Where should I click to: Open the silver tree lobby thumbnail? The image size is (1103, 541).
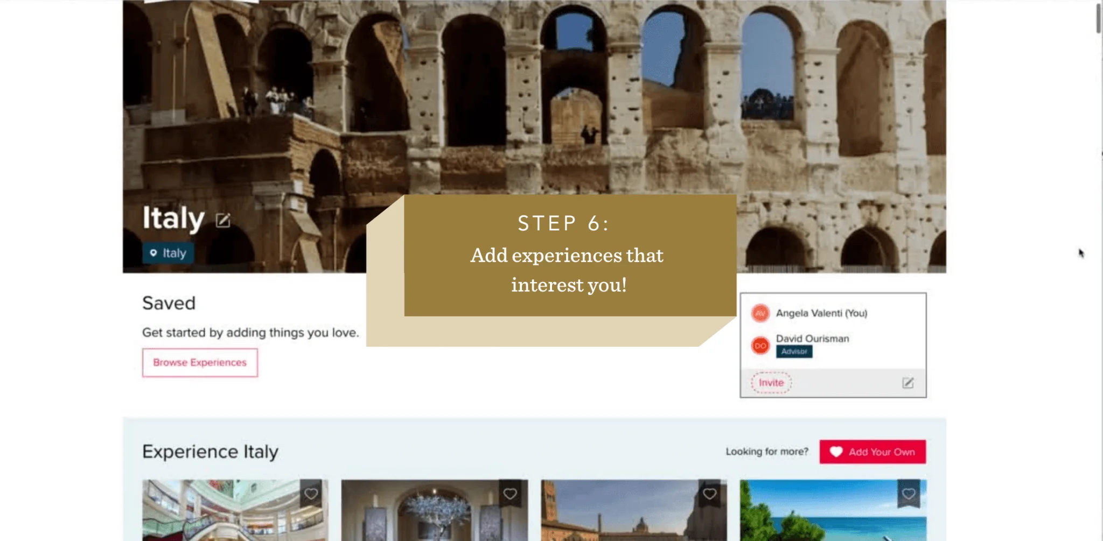pyautogui.click(x=435, y=510)
